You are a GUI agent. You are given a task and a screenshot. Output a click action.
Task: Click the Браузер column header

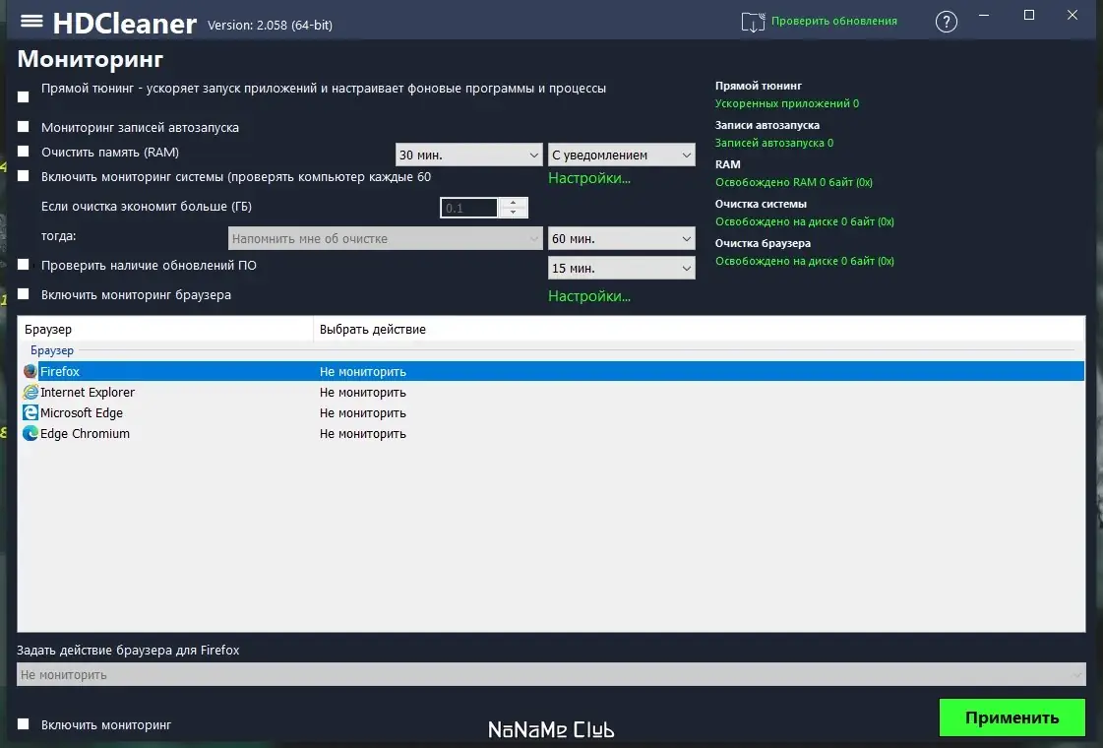165,329
